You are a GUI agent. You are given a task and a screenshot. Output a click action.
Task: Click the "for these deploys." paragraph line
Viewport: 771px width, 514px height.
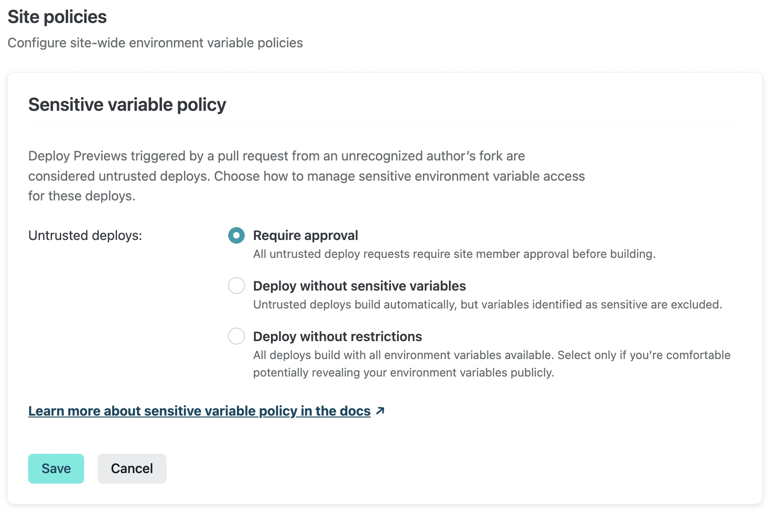tap(82, 196)
